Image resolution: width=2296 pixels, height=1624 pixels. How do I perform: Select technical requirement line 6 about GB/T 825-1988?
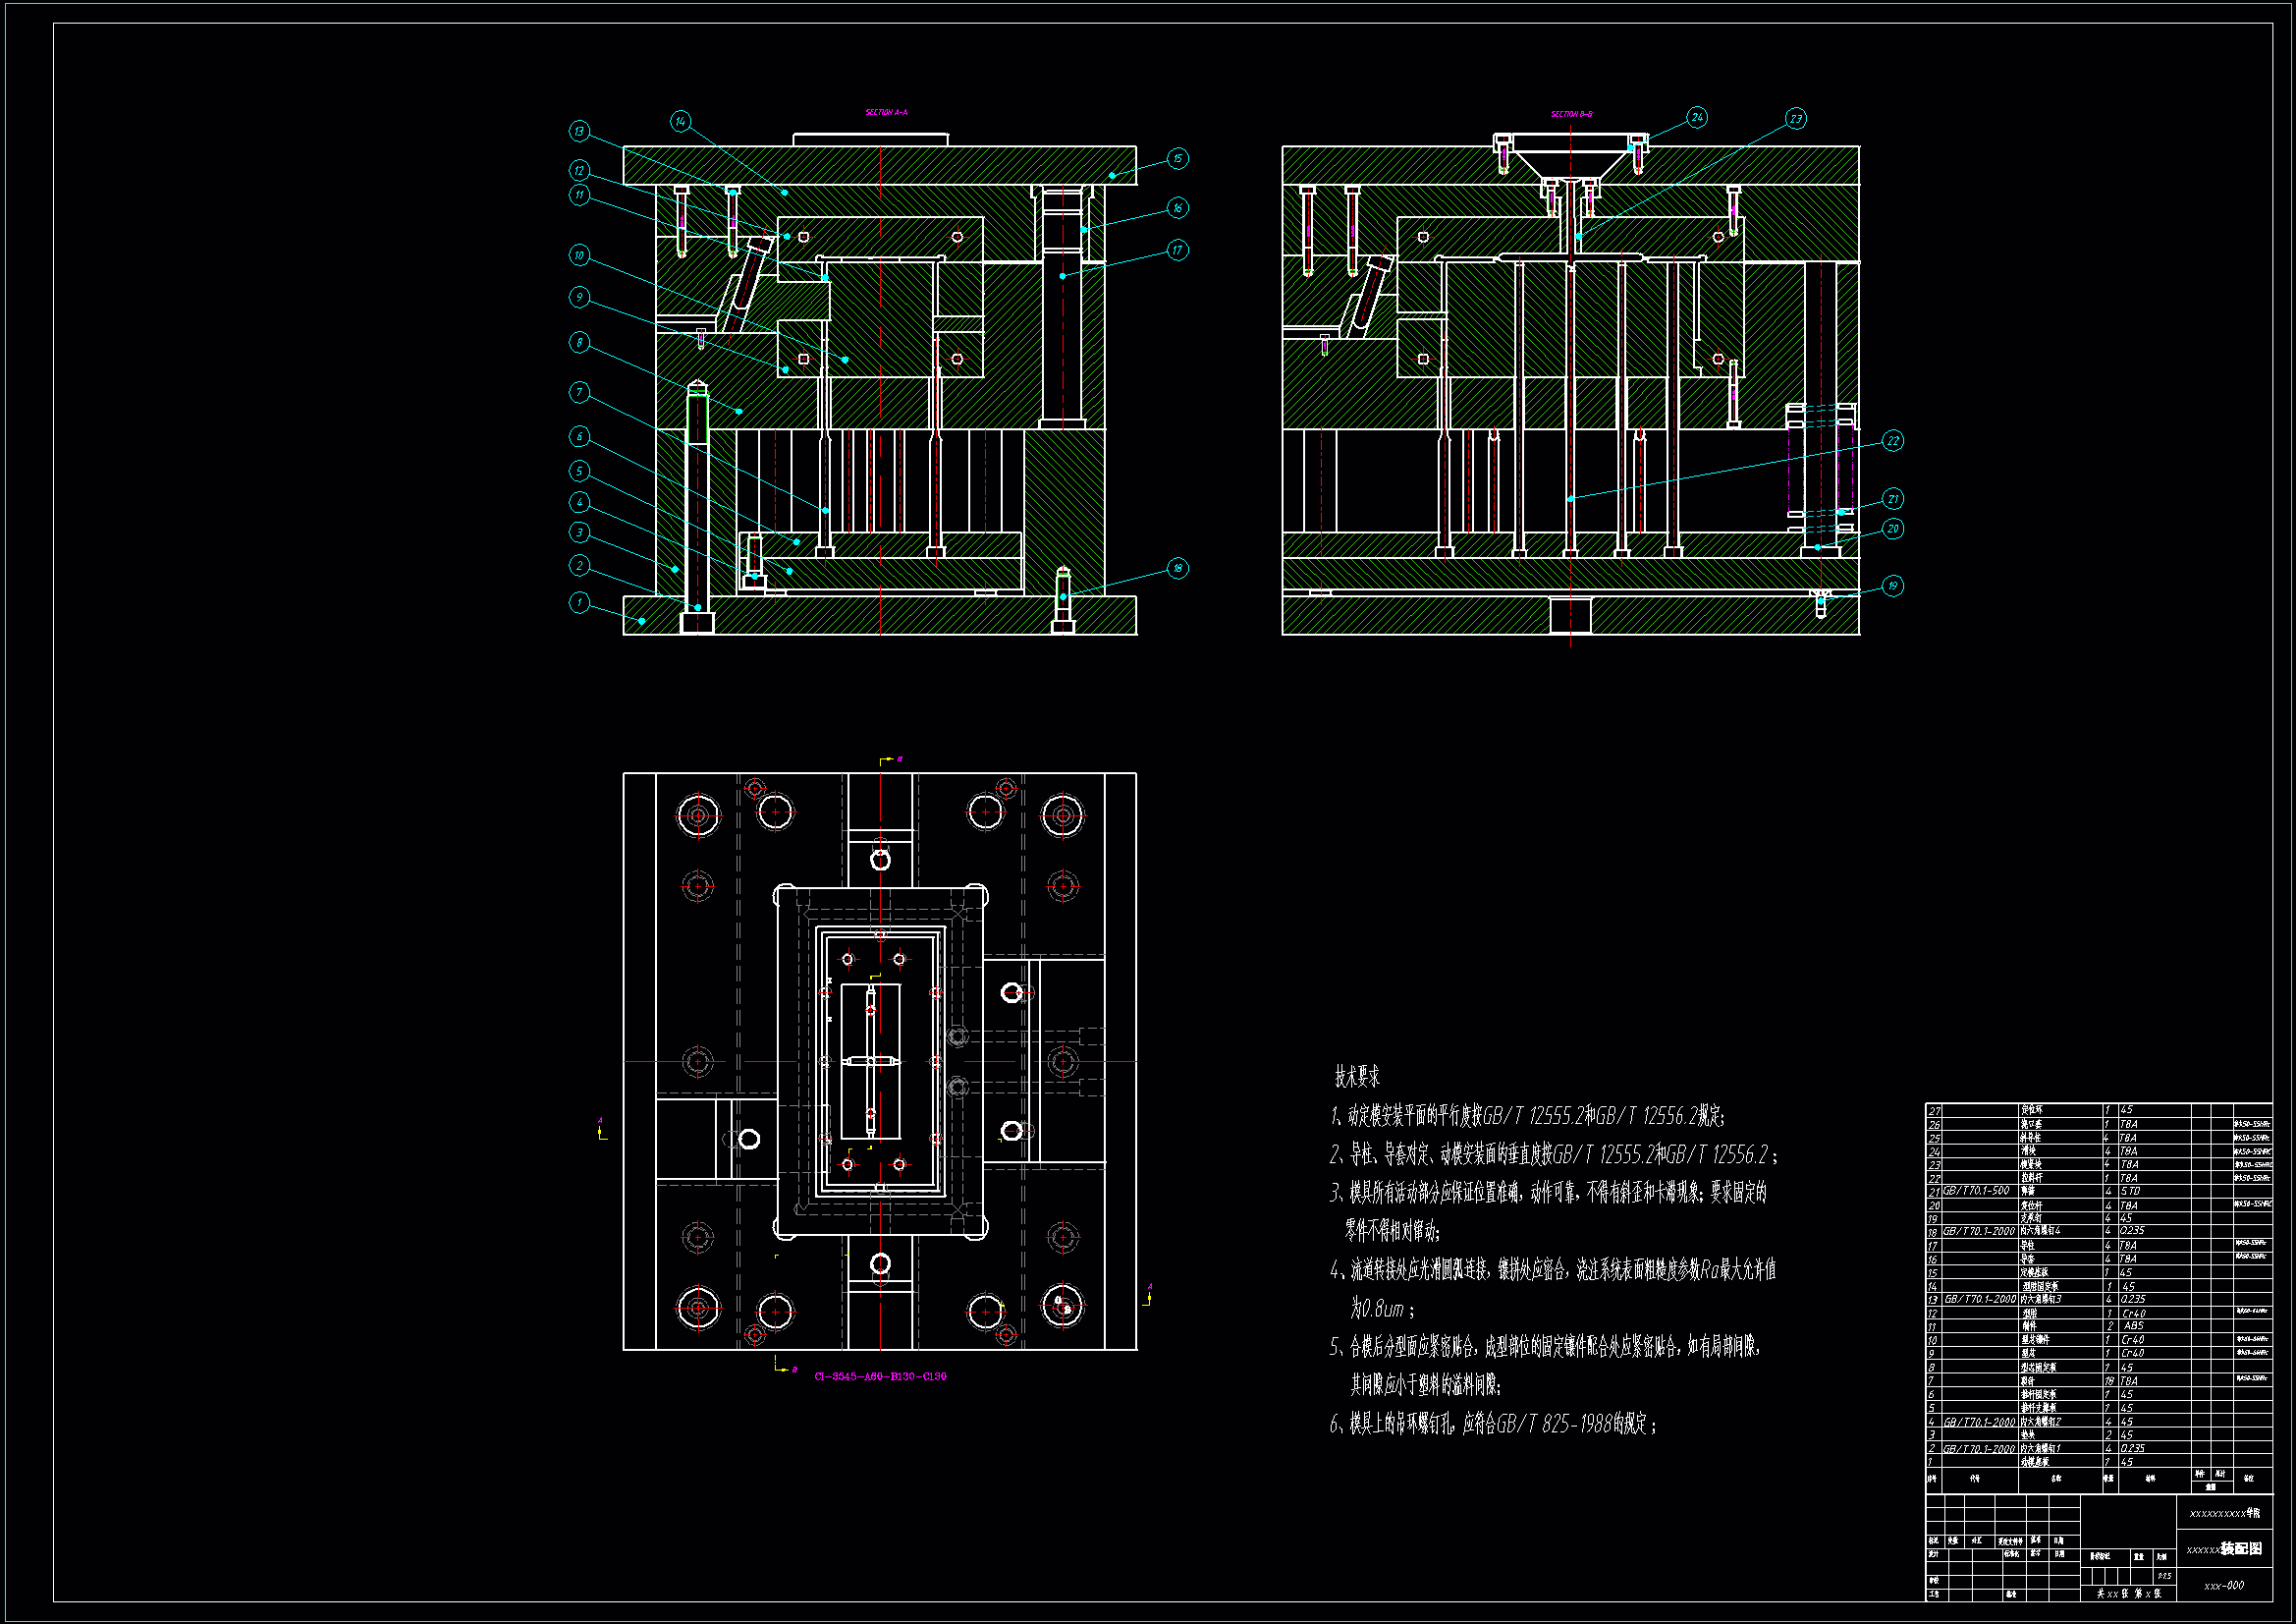pos(1492,1424)
